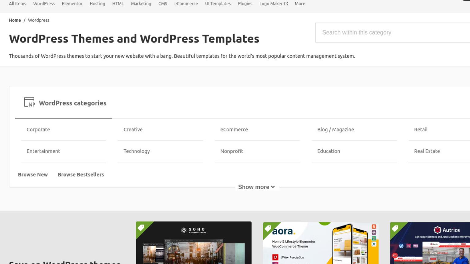Open the Entertainment category
The height and width of the screenshot is (264, 470).
(x=43, y=151)
